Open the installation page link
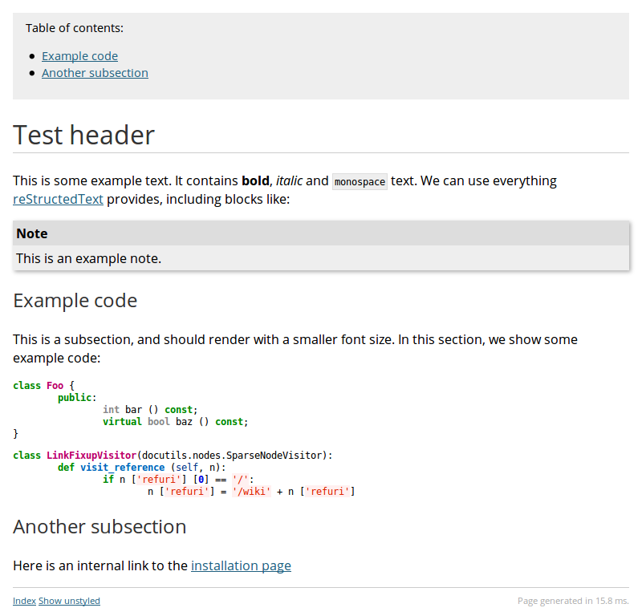The width and height of the screenshot is (642, 616). pos(241,565)
